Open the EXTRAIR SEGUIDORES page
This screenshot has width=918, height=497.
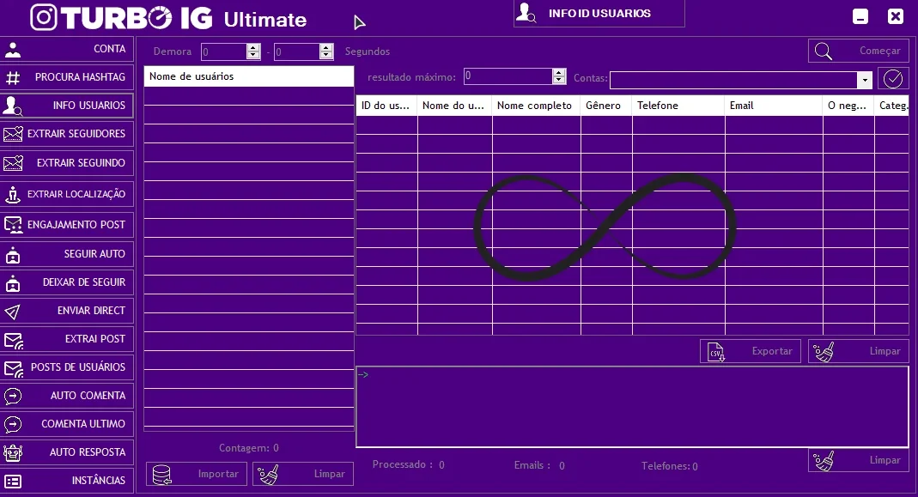[x=67, y=134]
